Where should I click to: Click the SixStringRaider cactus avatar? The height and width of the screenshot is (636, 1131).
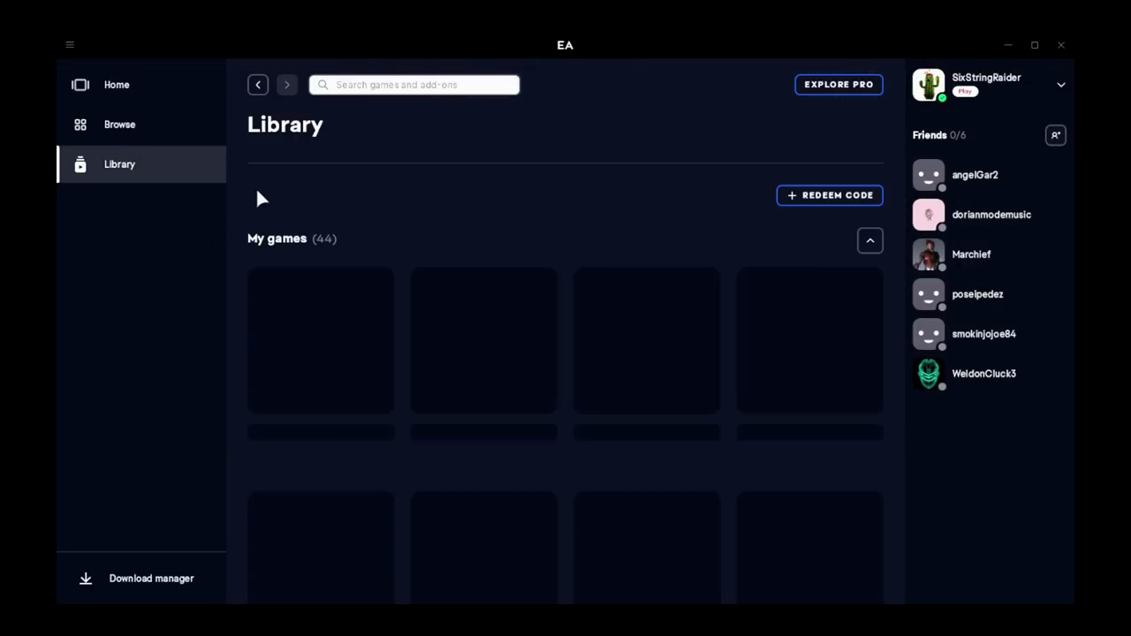coord(929,85)
